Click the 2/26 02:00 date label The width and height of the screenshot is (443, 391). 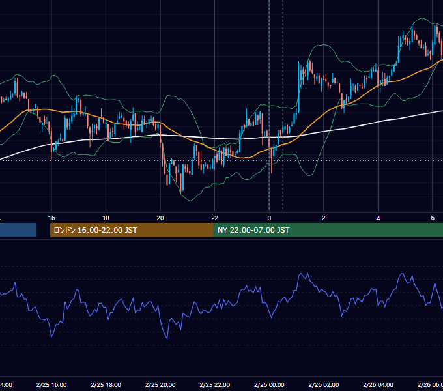pos(324,384)
